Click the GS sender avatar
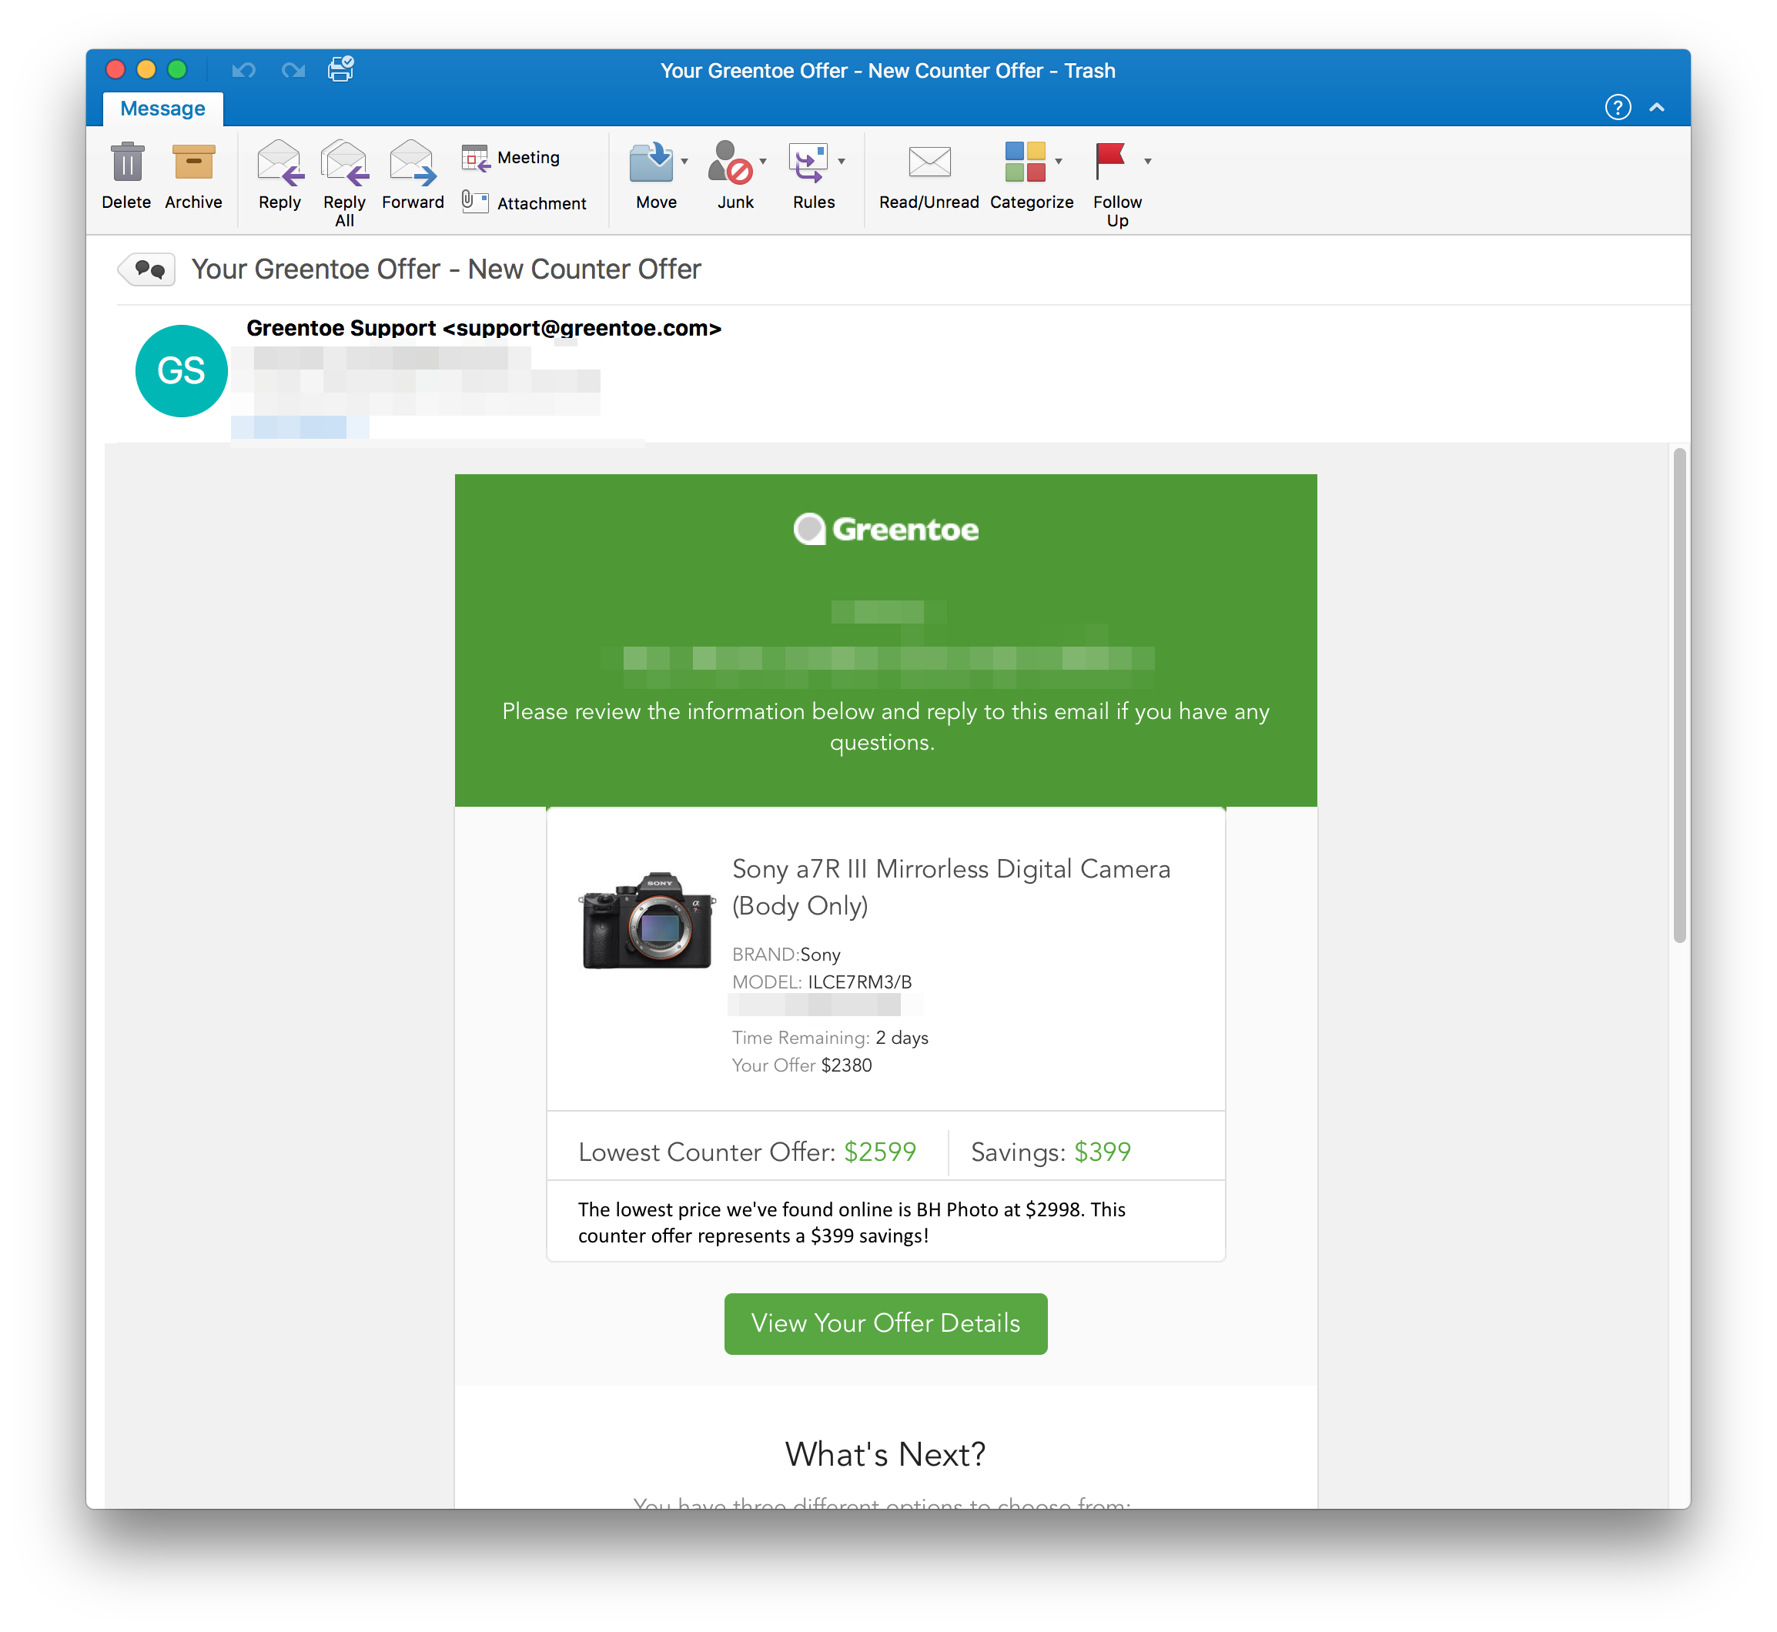1777x1632 pixels. coord(181,371)
